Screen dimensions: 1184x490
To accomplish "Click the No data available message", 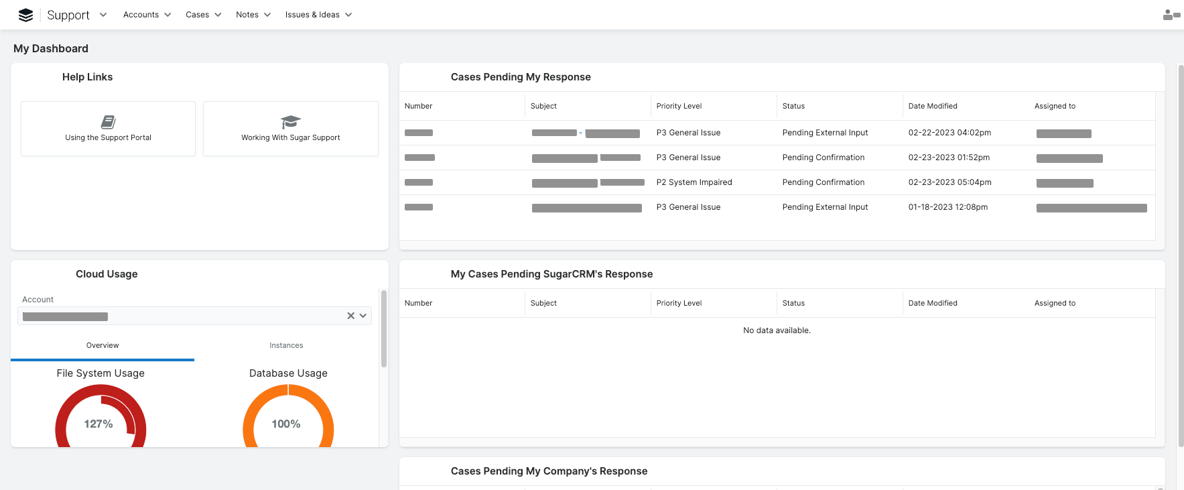I will coord(777,330).
